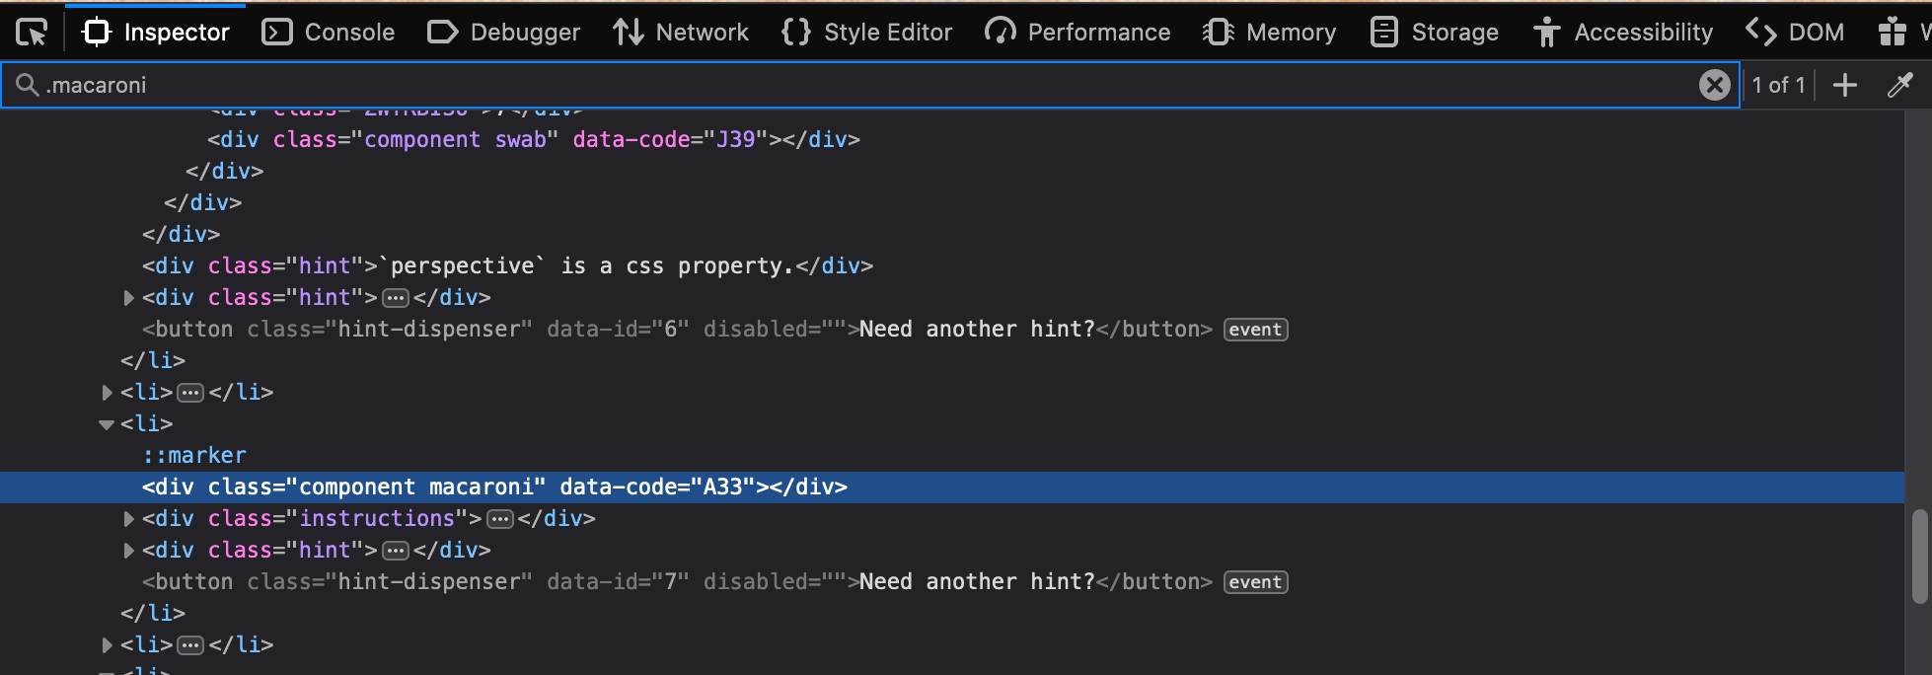
Task: Open the Network panel
Action: pos(681,33)
